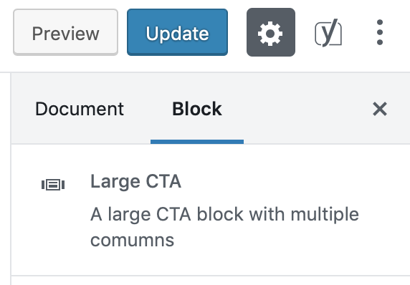Click the block description mentioning multiple comumns

point(224,227)
